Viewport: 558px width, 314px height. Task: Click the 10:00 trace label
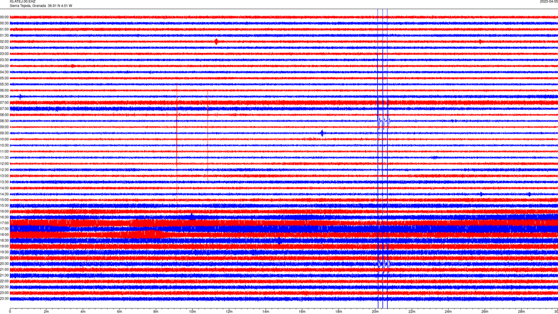(x=4, y=139)
